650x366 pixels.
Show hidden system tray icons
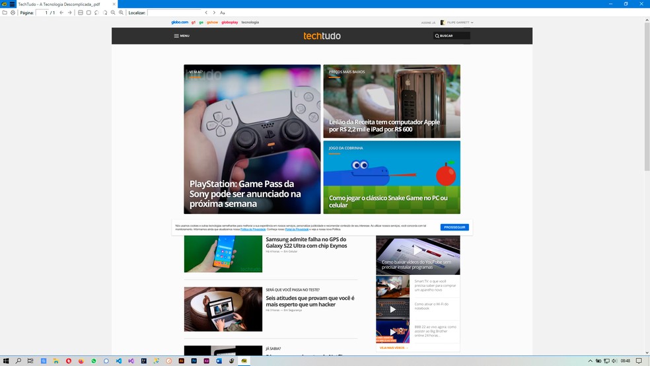click(x=591, y=361)
